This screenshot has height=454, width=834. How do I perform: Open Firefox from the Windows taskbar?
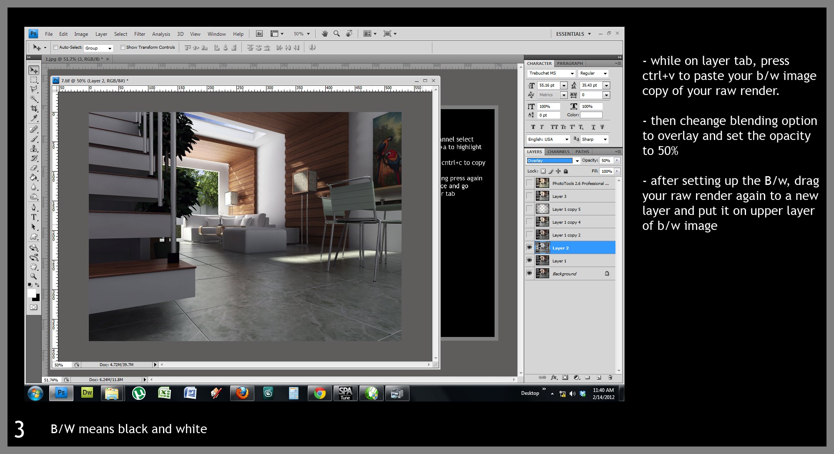pyautogui.click(x=242, y=393)
